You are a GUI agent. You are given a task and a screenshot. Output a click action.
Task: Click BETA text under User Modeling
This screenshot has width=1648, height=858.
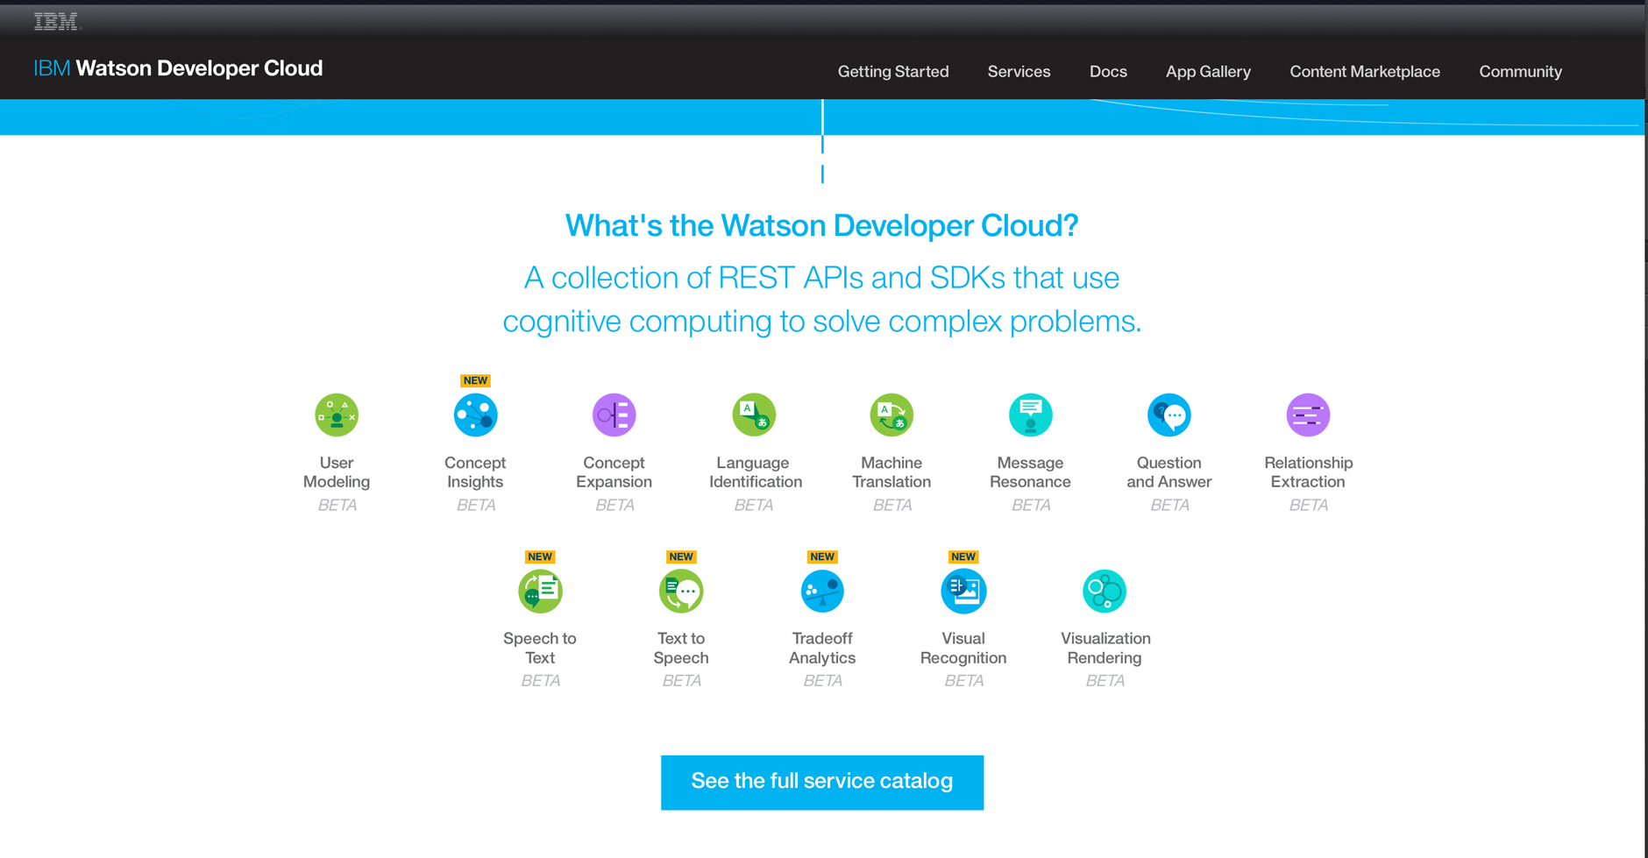coord(337,506)
